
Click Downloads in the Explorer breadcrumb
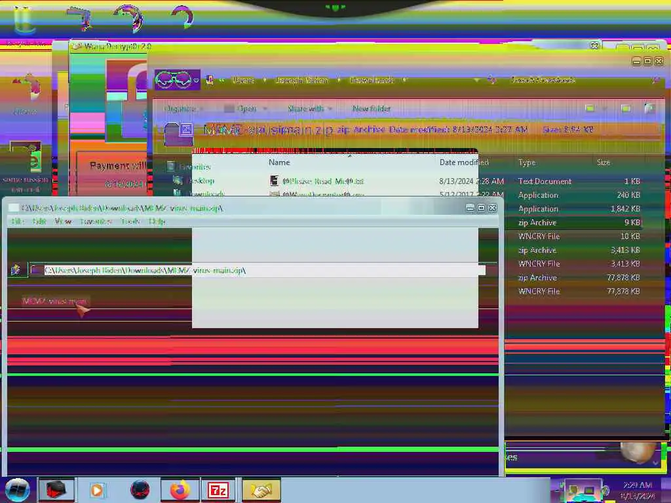point(372,80)
